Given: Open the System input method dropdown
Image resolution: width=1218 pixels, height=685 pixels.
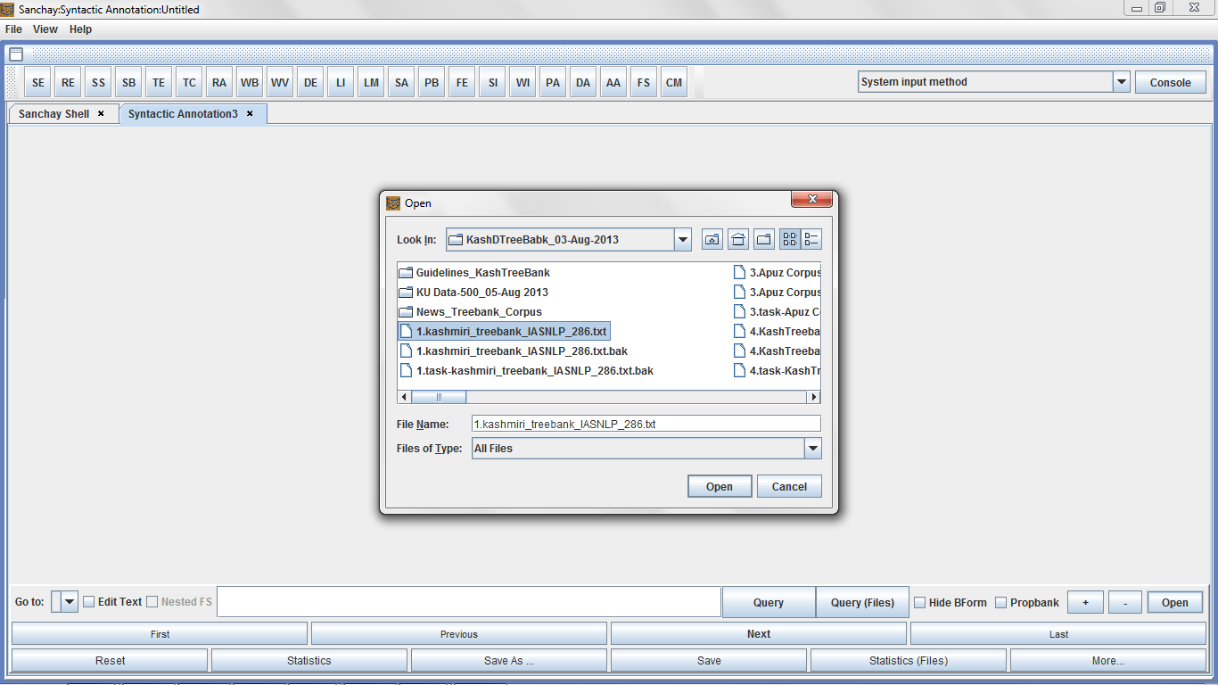Looking at the screenshot, I should (1122, 82).
